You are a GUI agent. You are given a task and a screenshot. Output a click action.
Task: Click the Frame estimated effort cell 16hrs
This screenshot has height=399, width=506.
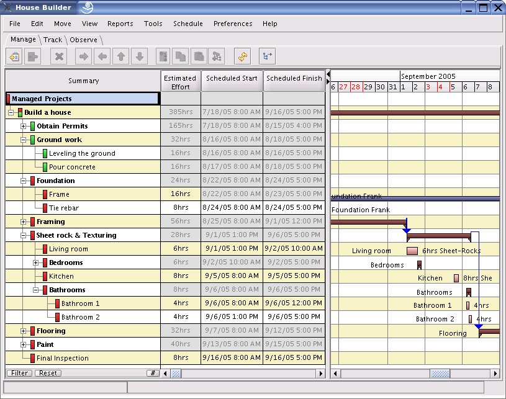tap(181, 194)
